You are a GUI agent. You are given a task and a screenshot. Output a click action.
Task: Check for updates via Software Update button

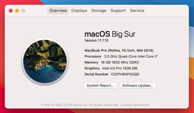click(x=138, y=85)
